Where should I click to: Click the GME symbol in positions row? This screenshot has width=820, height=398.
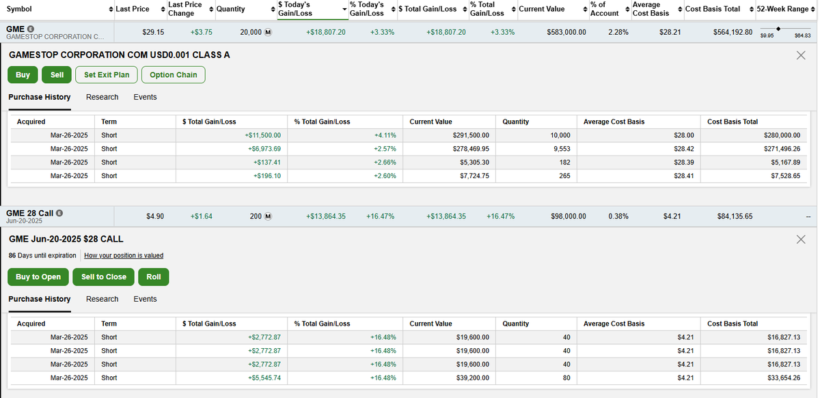[14, 29]
